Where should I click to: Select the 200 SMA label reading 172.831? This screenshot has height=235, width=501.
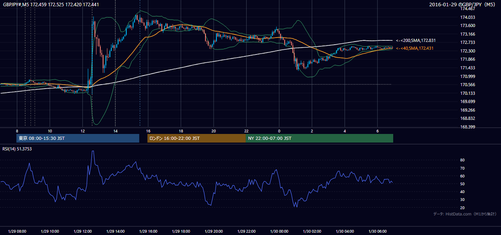point(416,40)
